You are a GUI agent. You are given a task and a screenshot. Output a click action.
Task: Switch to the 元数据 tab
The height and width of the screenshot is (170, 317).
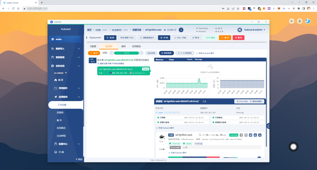pyautogui.click(x=93, y=46)
